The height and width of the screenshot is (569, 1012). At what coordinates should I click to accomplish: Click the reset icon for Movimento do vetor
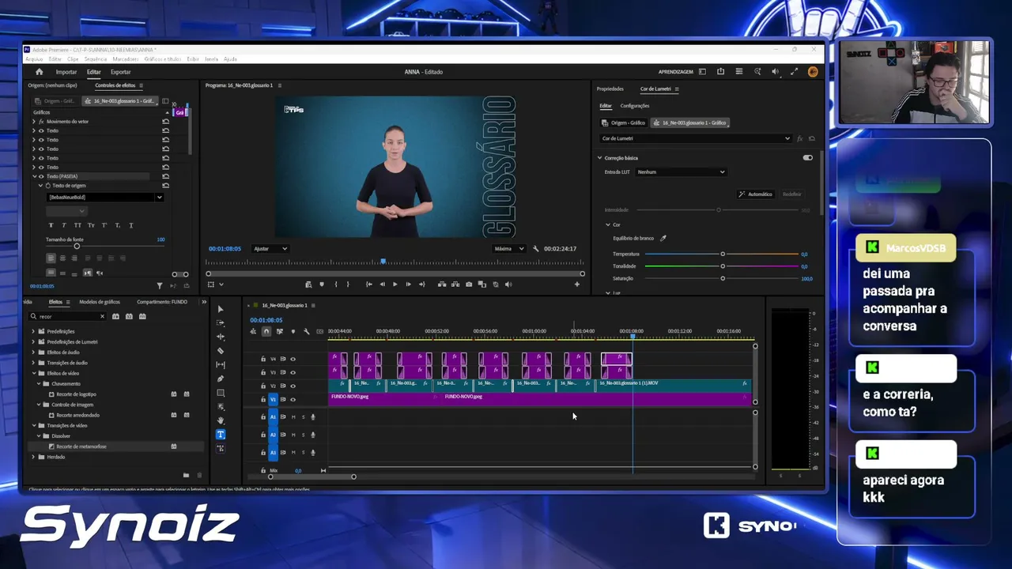click(x=165, y=122)
